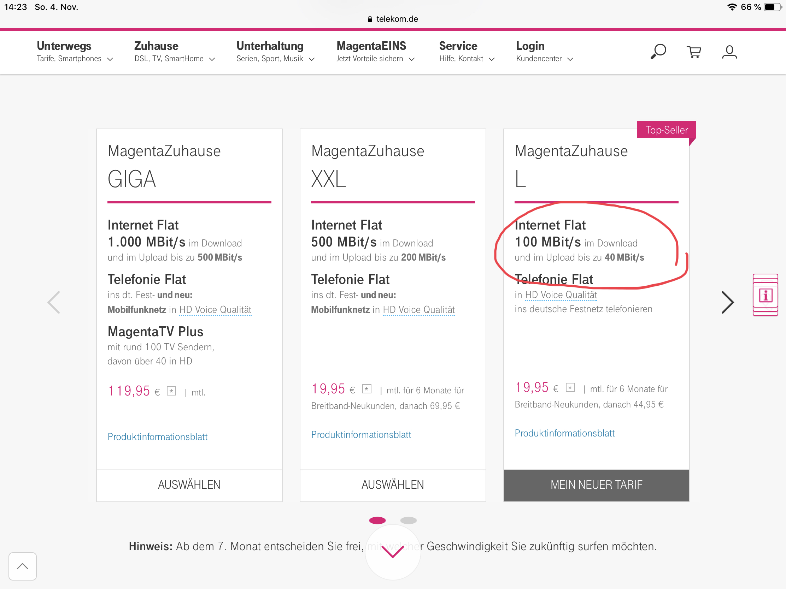786x589 pixels.
Task: Tap the telekom.de address bar
Action: (x=393, y=19)
